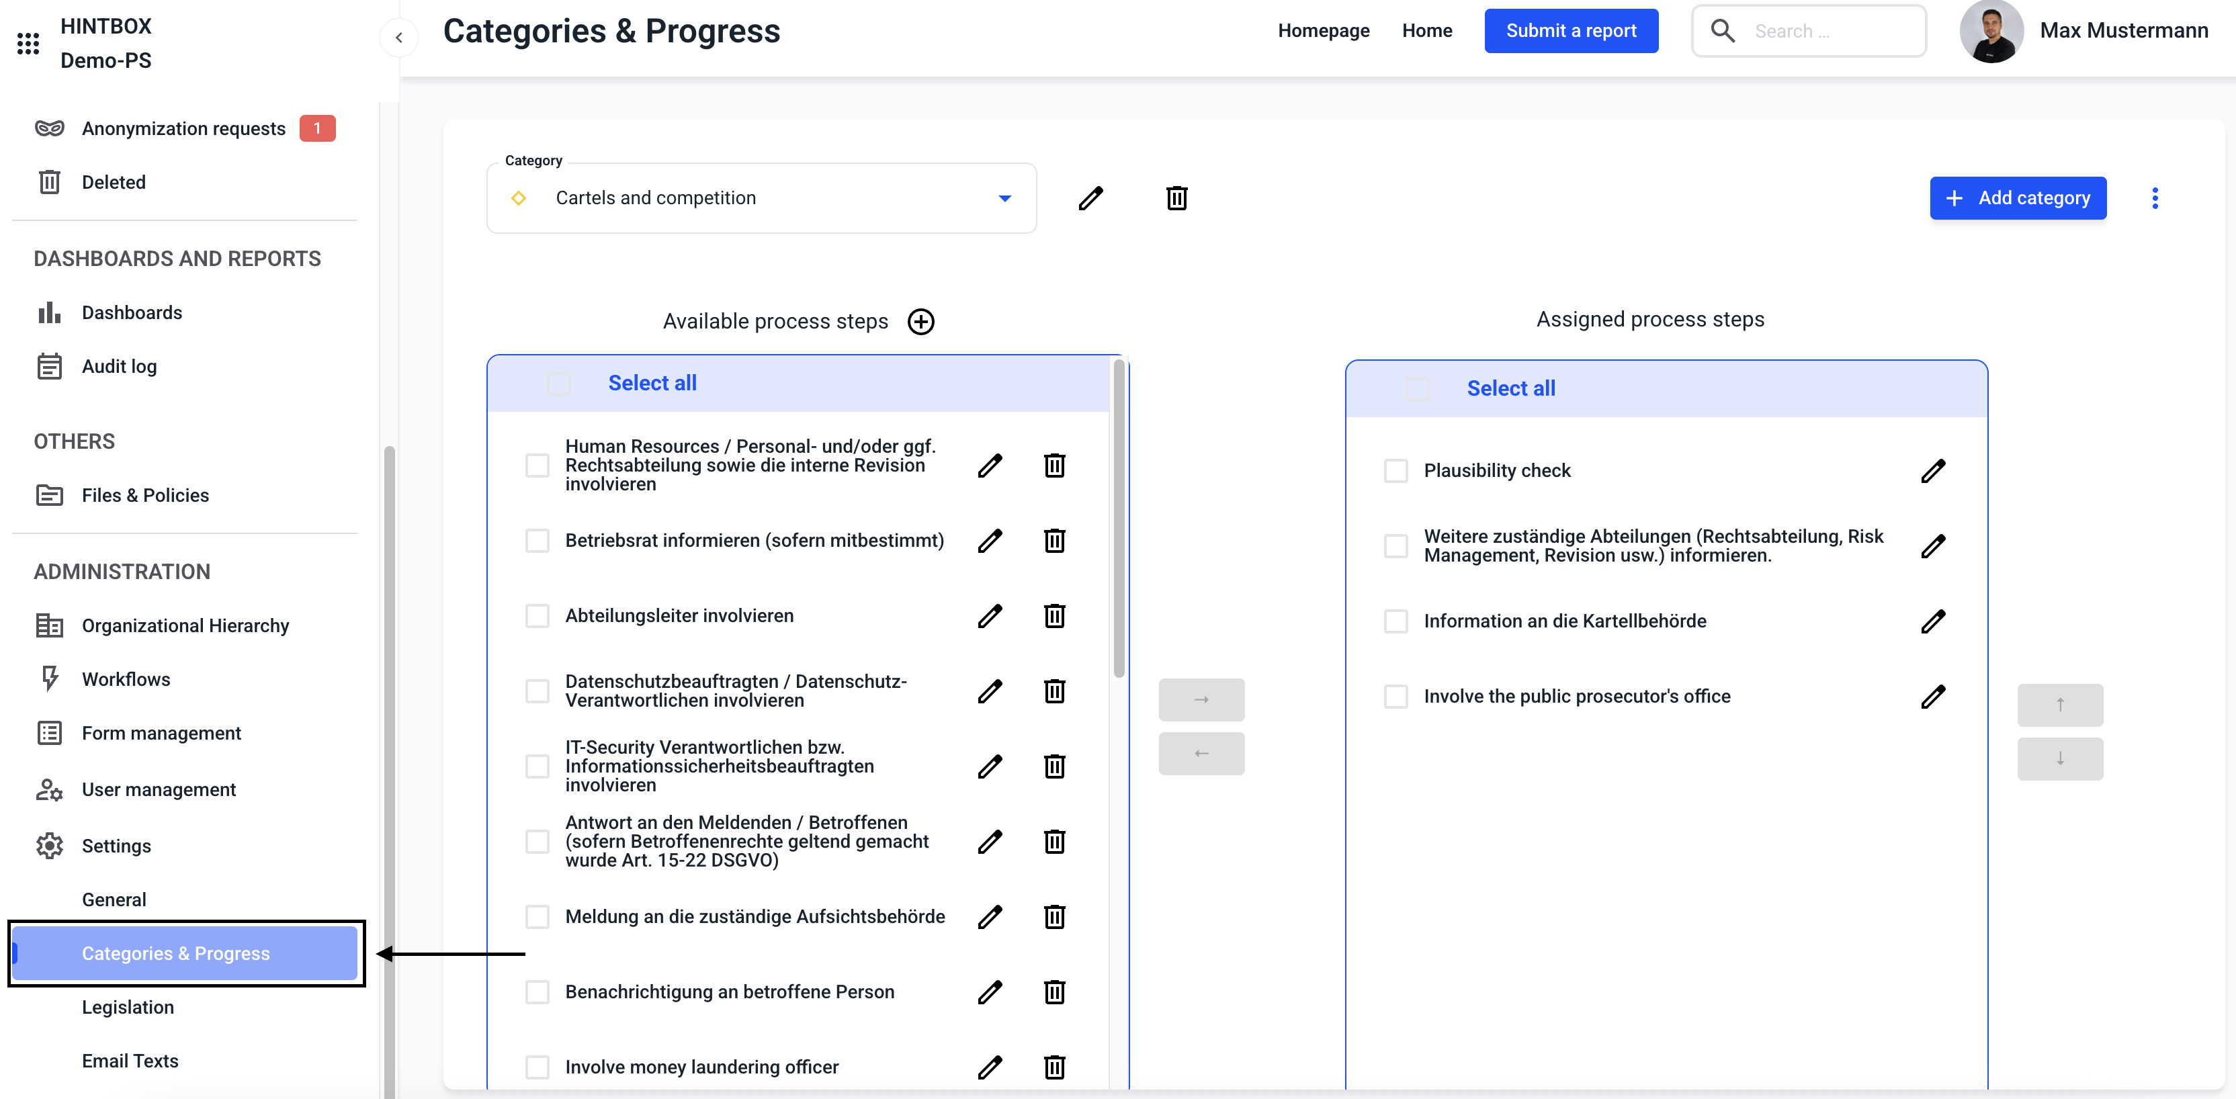Delete the Cartels and competition category
This screenshot has width=2236, height=1099.
(x=1176, y=198)
